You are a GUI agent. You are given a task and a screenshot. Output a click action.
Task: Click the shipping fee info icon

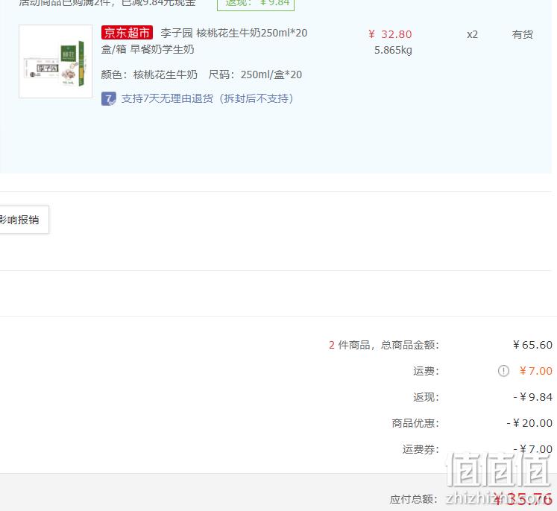click(x=503, y=371)
